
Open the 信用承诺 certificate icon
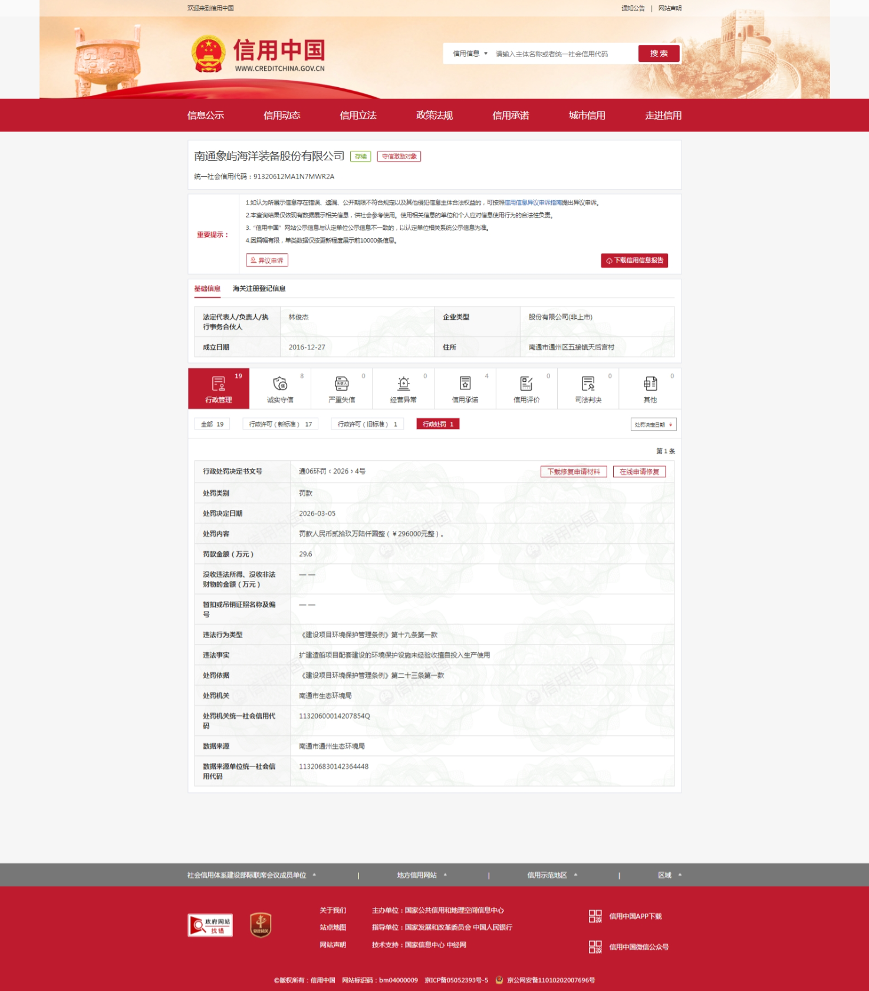coord(465,384)
